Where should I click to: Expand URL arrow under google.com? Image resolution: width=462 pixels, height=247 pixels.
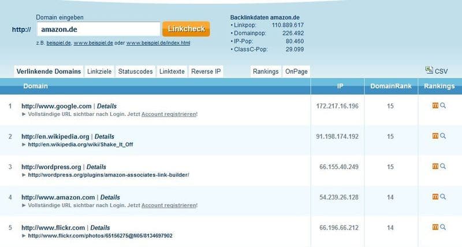coord(24,114)
